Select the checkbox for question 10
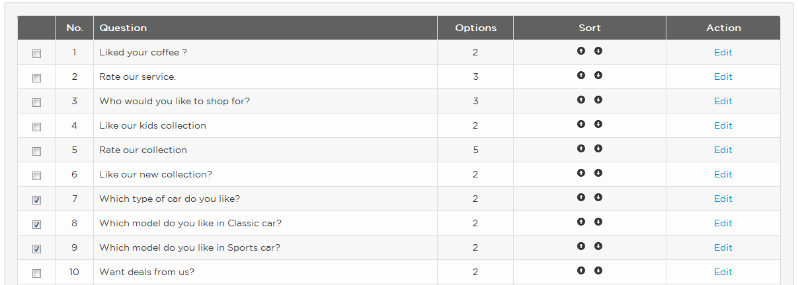798x285 pixels. point(36,274)
